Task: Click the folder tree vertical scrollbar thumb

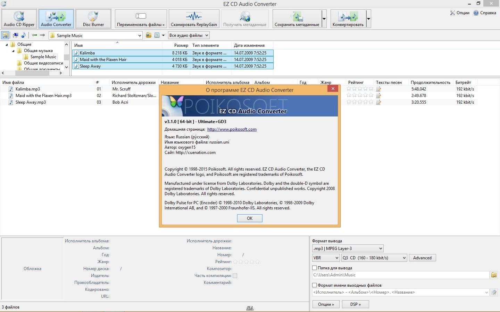Action: click(66, 57)
